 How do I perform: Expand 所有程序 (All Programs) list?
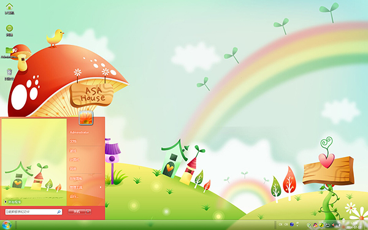pos(13,202)
